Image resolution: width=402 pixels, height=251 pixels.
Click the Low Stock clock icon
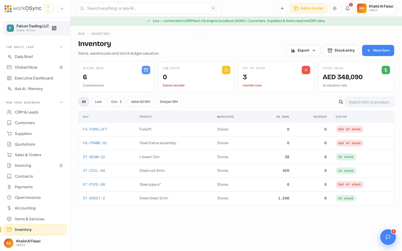tap(226, 70)
